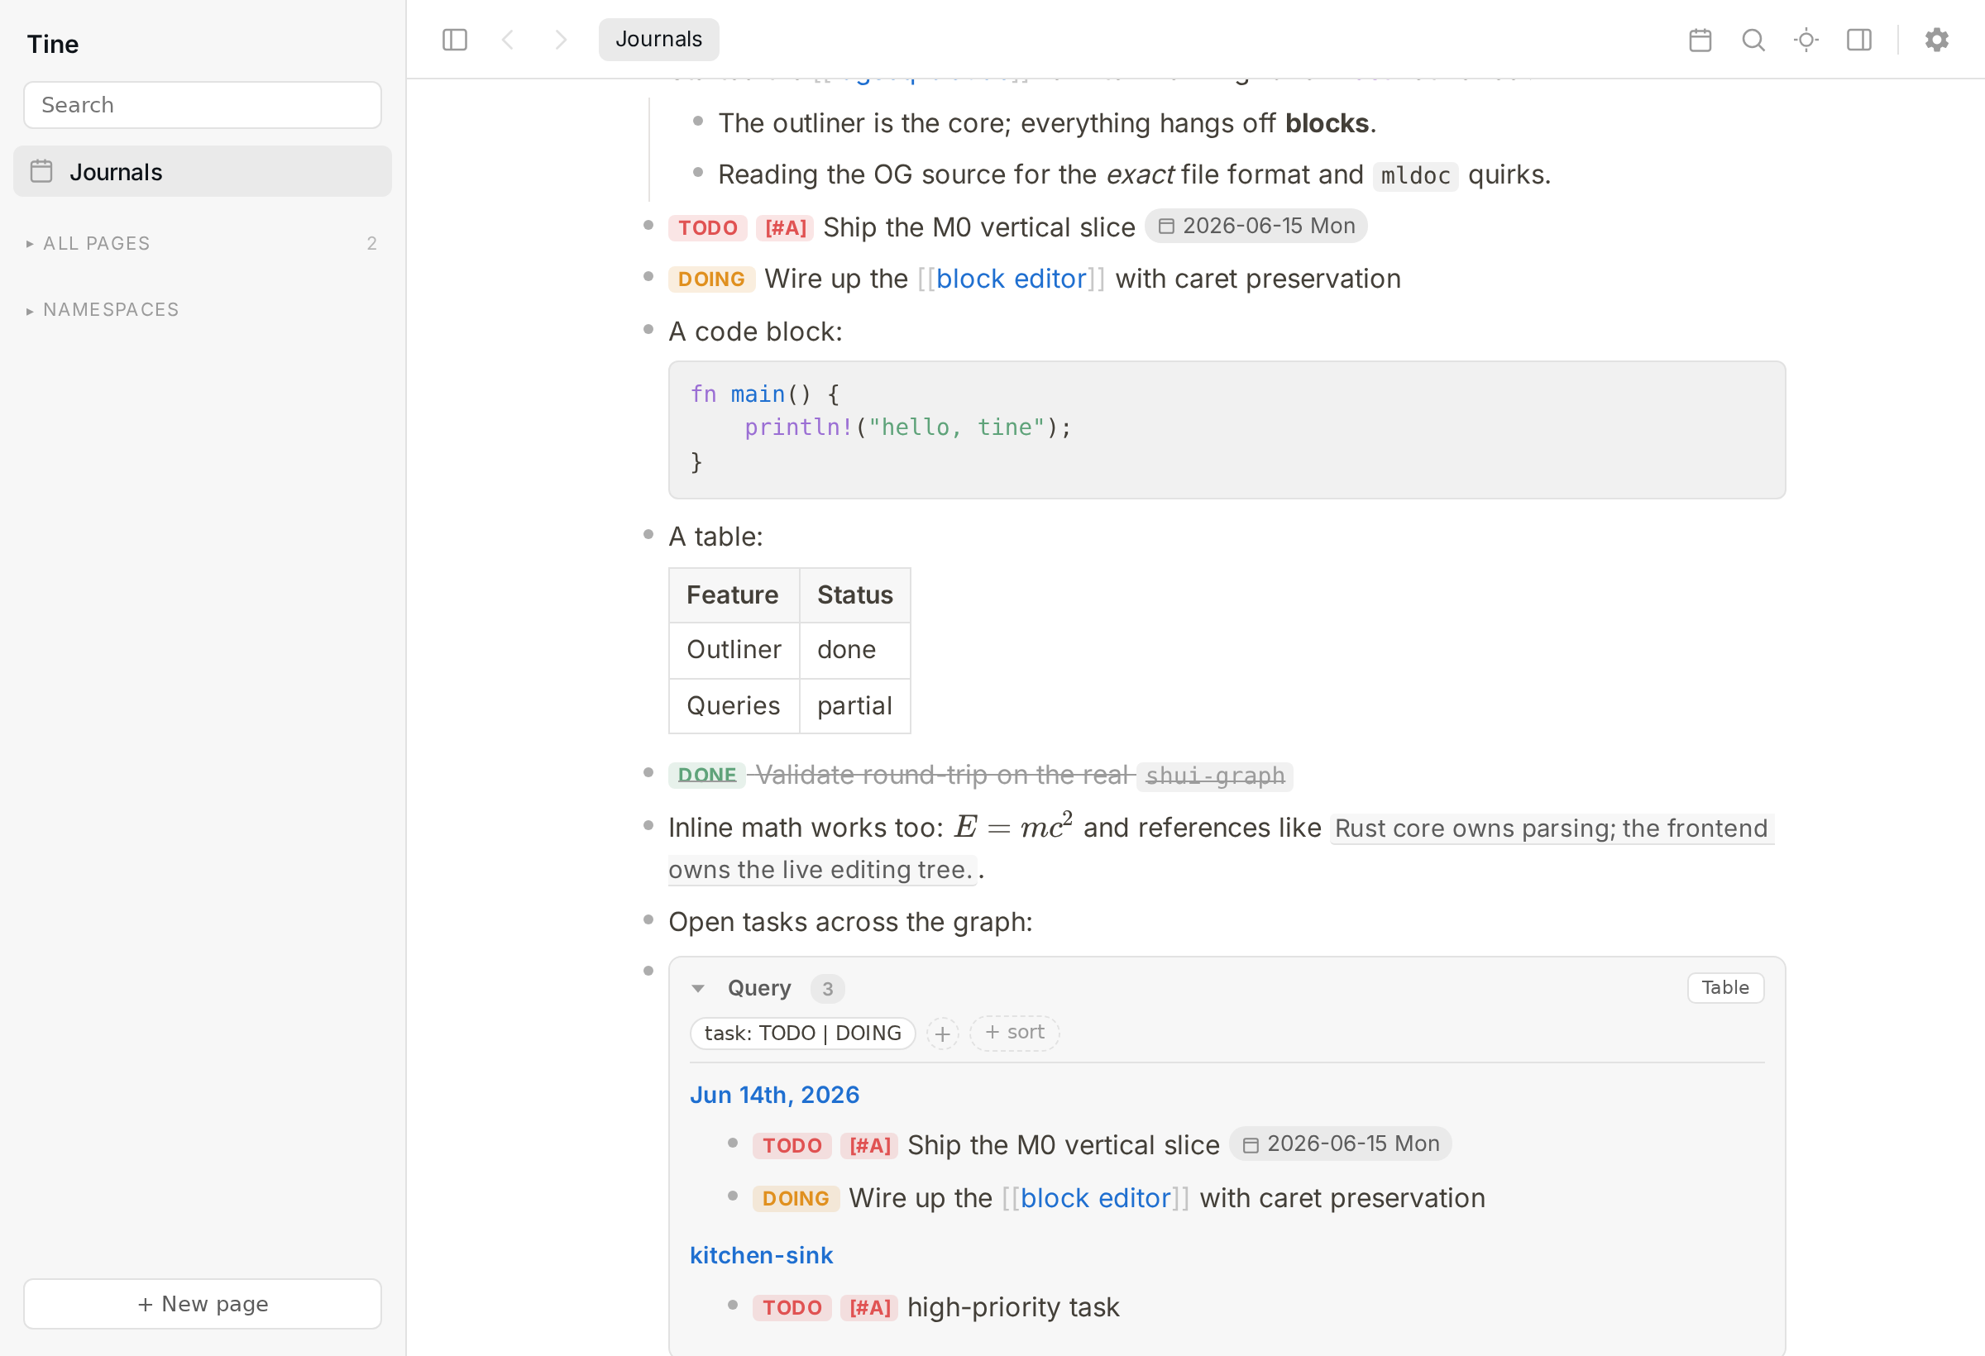Toggle theme with the sun icon
1985x1356 pixels.
[x=1806, y=41]
